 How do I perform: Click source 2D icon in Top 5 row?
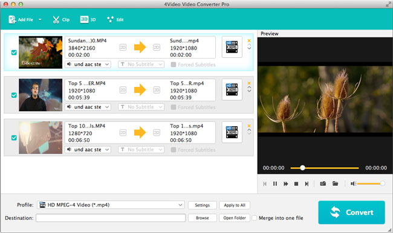click(x=123, y=90)
